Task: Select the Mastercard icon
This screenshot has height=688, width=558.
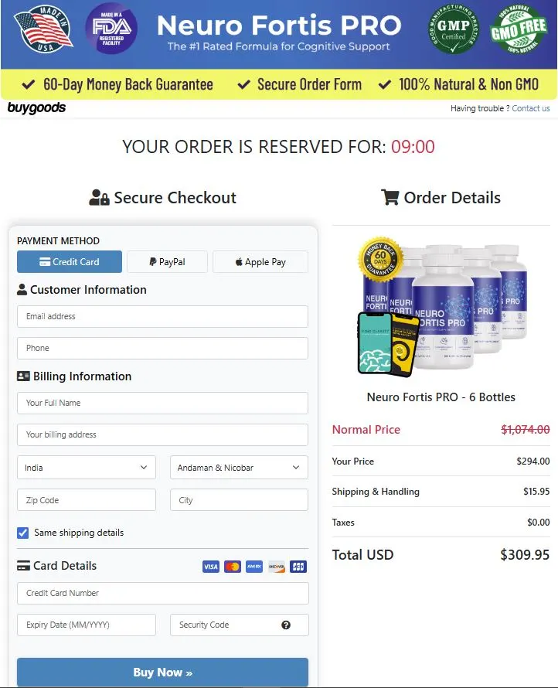Action: pyautogui.click(x=232, y=567)
